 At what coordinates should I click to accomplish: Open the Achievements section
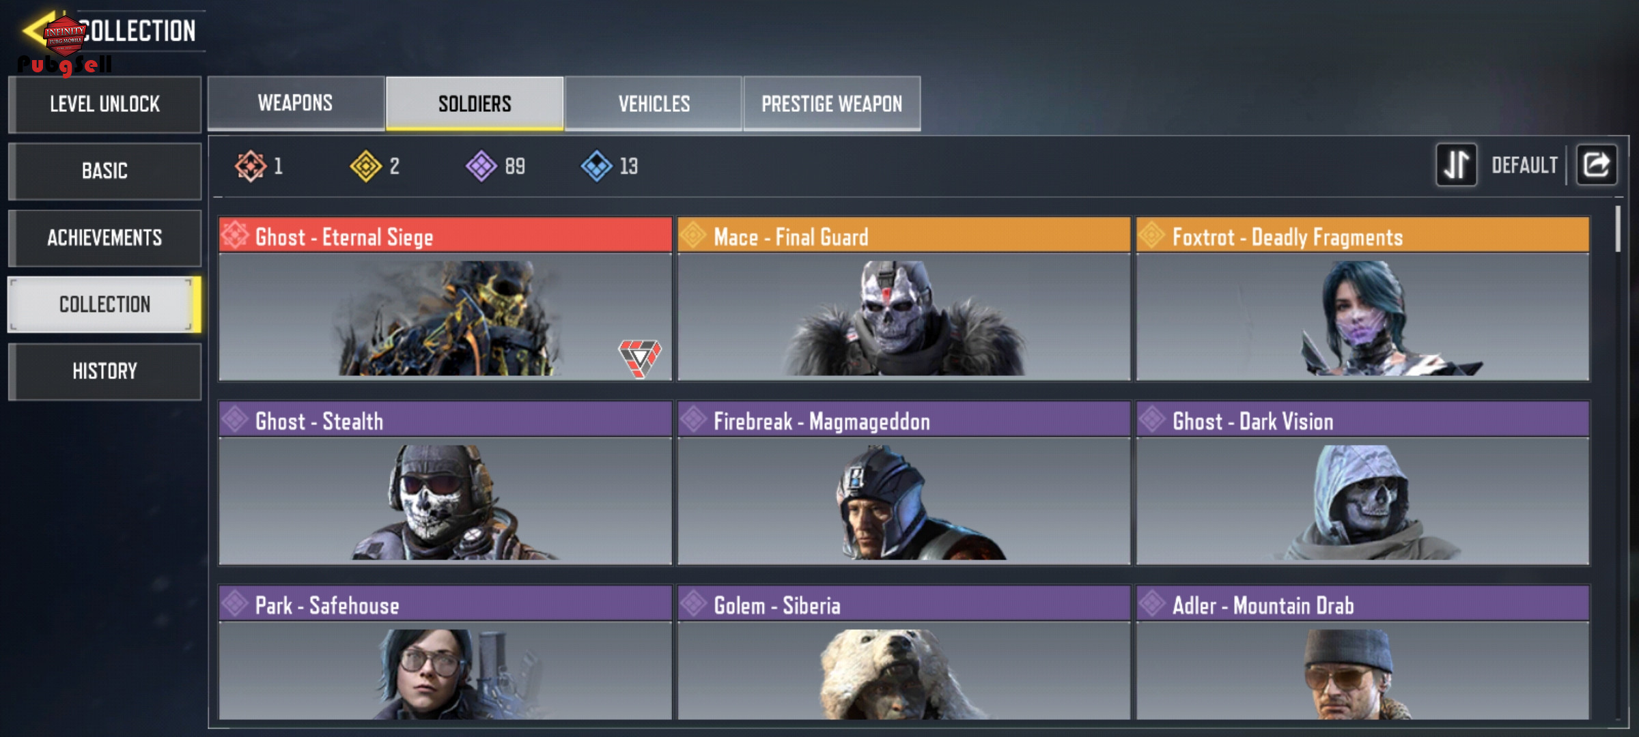104,237
